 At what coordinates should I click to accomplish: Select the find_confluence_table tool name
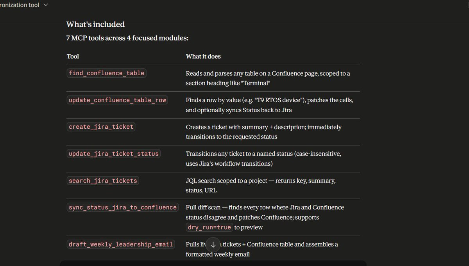click(106, 73)
